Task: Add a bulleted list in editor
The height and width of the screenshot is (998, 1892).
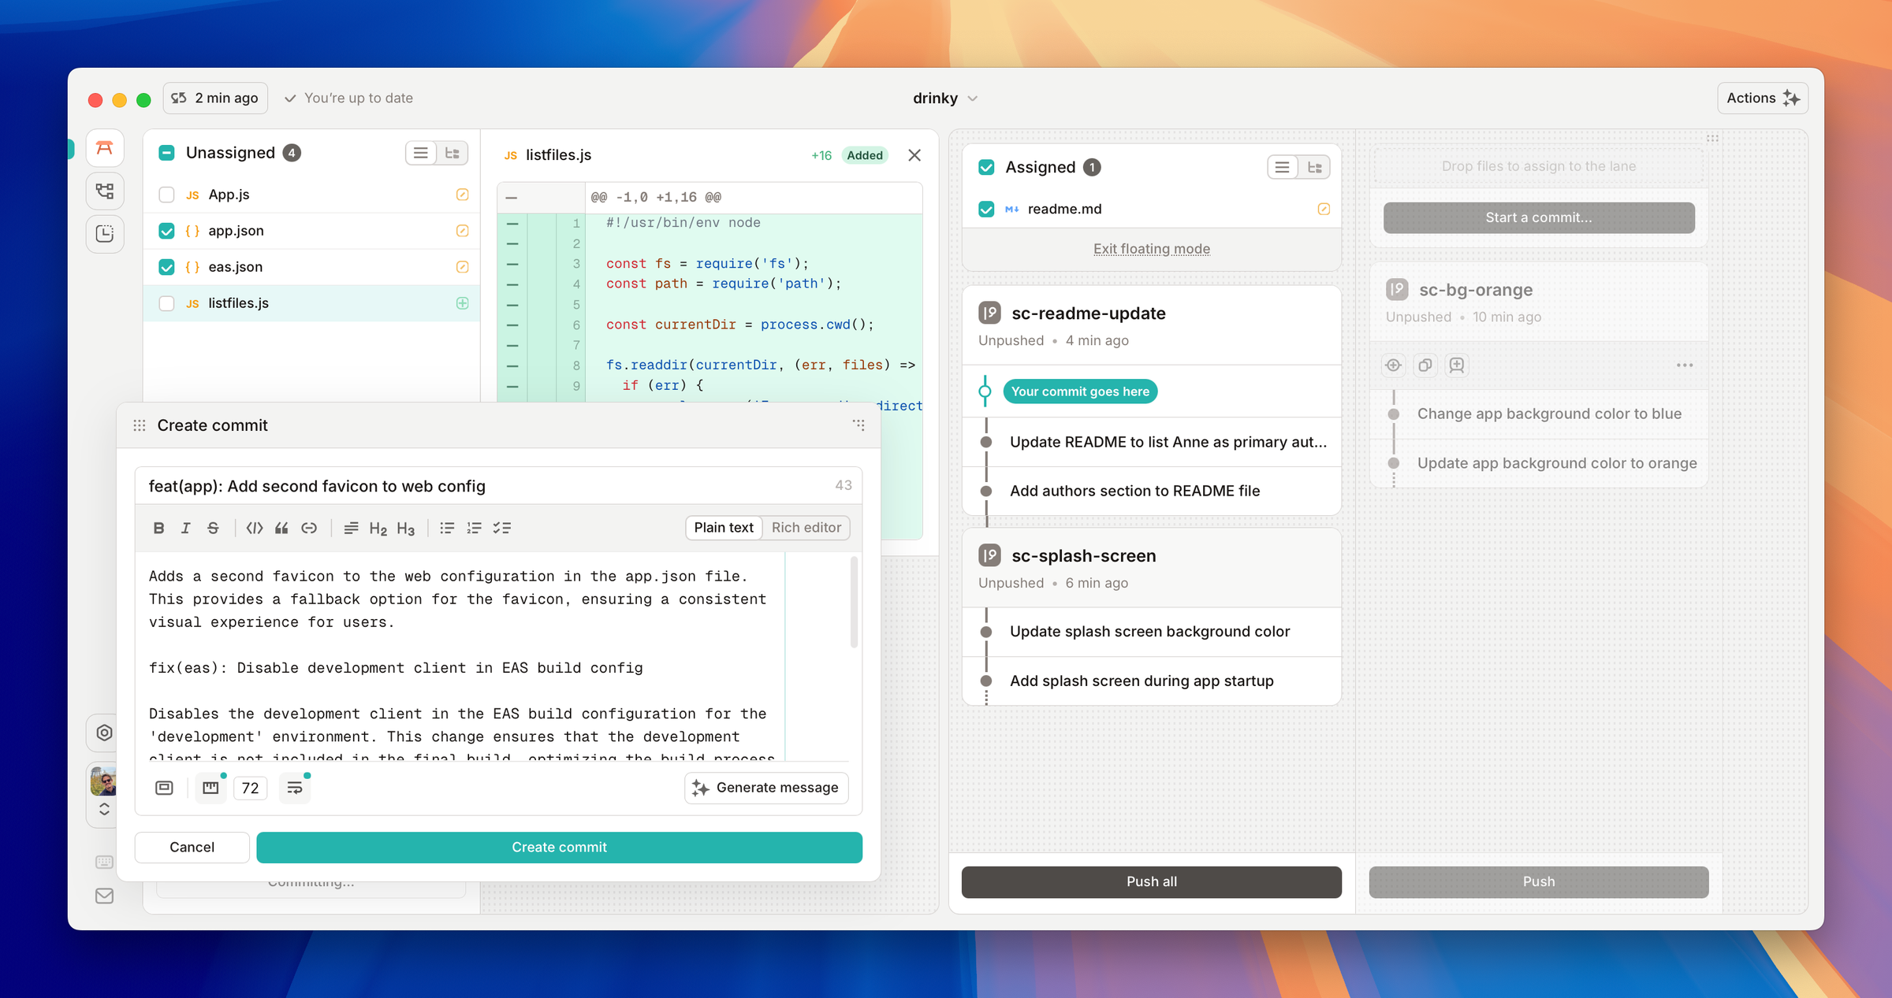Action: [x=447, y=528]
